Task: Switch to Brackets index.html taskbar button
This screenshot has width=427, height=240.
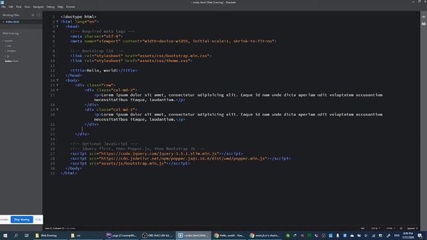Action: click(x=193, y=235)
